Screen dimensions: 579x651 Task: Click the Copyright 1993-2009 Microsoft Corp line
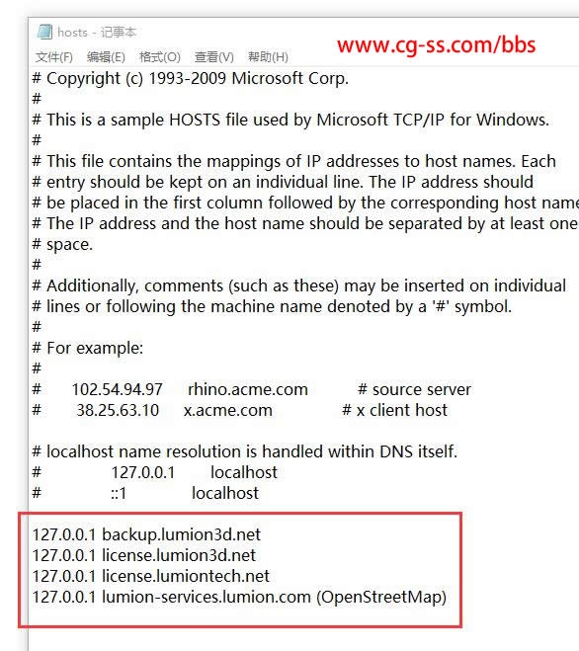tap(191, 78)
